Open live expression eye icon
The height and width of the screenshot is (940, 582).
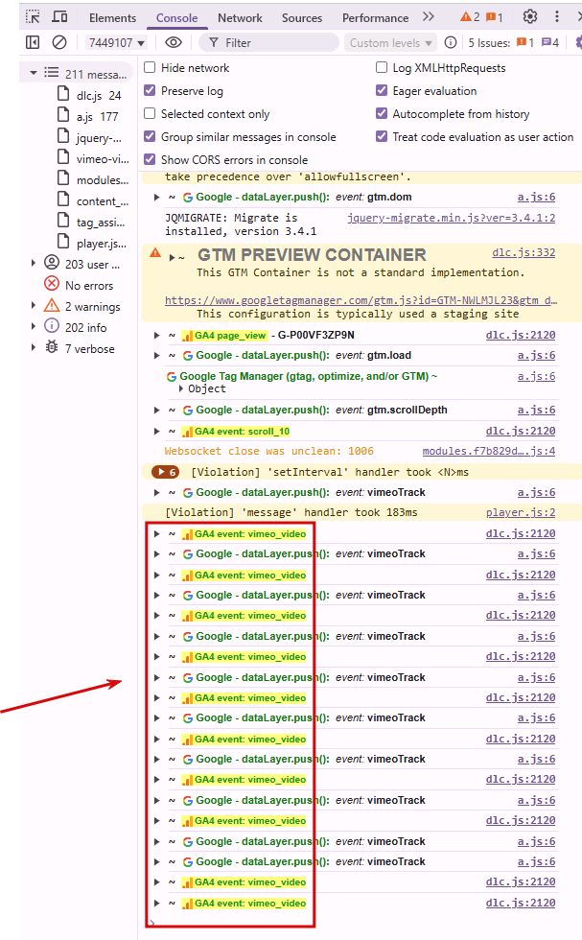click(x=174, y=42)
